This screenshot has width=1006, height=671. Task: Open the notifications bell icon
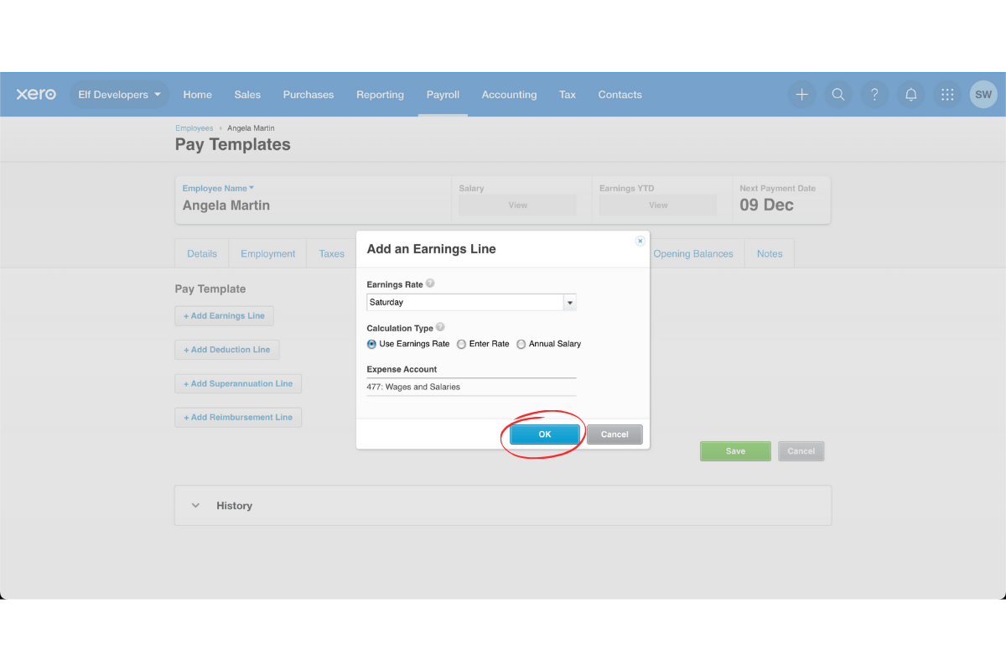click(x=910, y=95)
